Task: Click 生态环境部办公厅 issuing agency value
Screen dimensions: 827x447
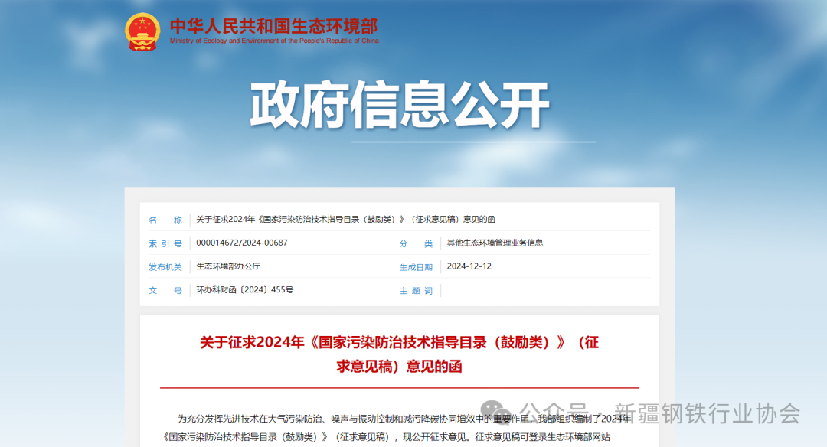Action: [x=228, y=267]
